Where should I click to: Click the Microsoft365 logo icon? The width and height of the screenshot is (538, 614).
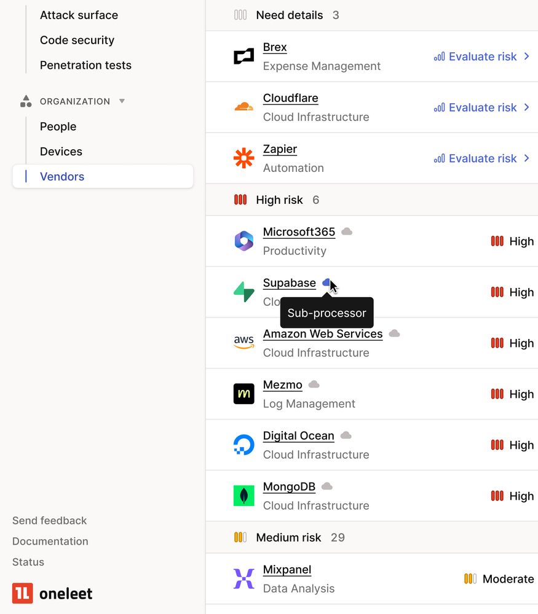tap(243, 241)
